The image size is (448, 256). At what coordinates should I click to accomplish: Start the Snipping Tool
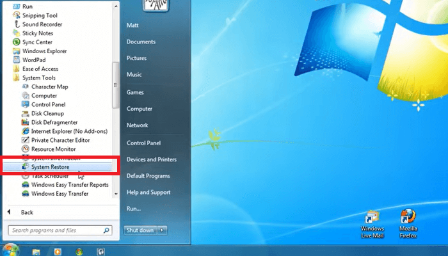[40, 15]
